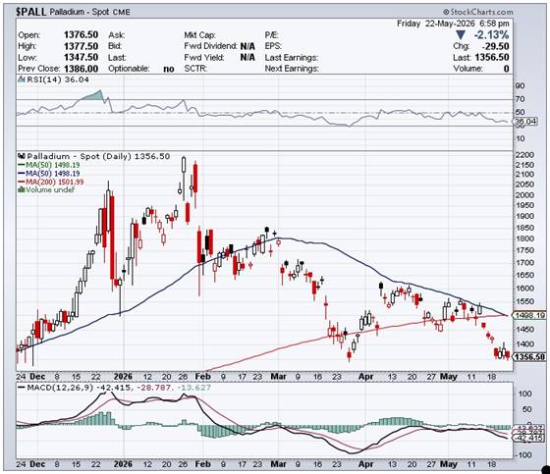
Task: Click the MACD value -42.415 in legend
Action: coord(114,388)
